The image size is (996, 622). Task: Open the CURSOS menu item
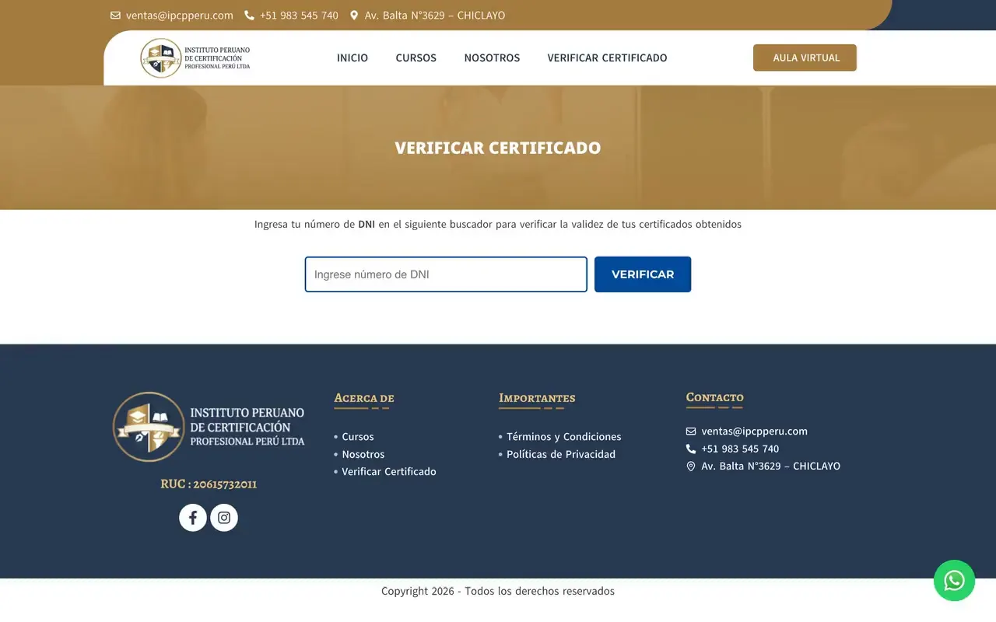[416, 58]
